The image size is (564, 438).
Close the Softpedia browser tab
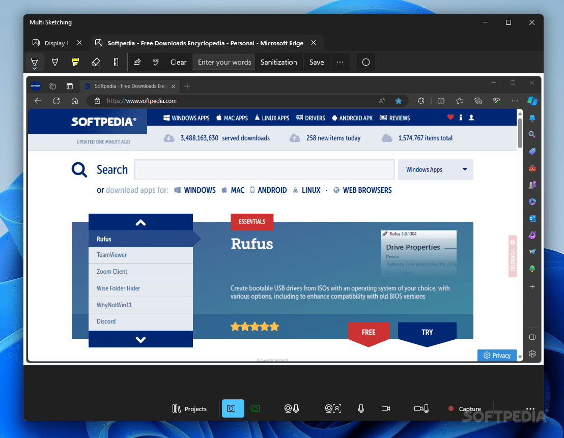click(174, 86)
